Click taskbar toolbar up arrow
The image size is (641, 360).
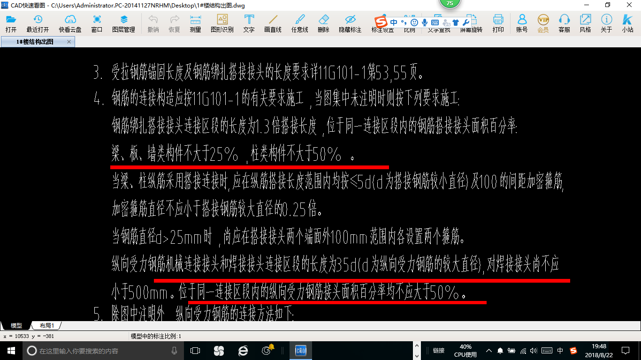click(x=416, y=346)
